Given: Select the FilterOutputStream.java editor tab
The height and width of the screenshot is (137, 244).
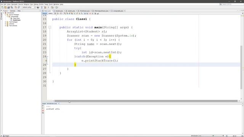Looking at the screenshot, I should pyautogui.click(x=101, y=11).
